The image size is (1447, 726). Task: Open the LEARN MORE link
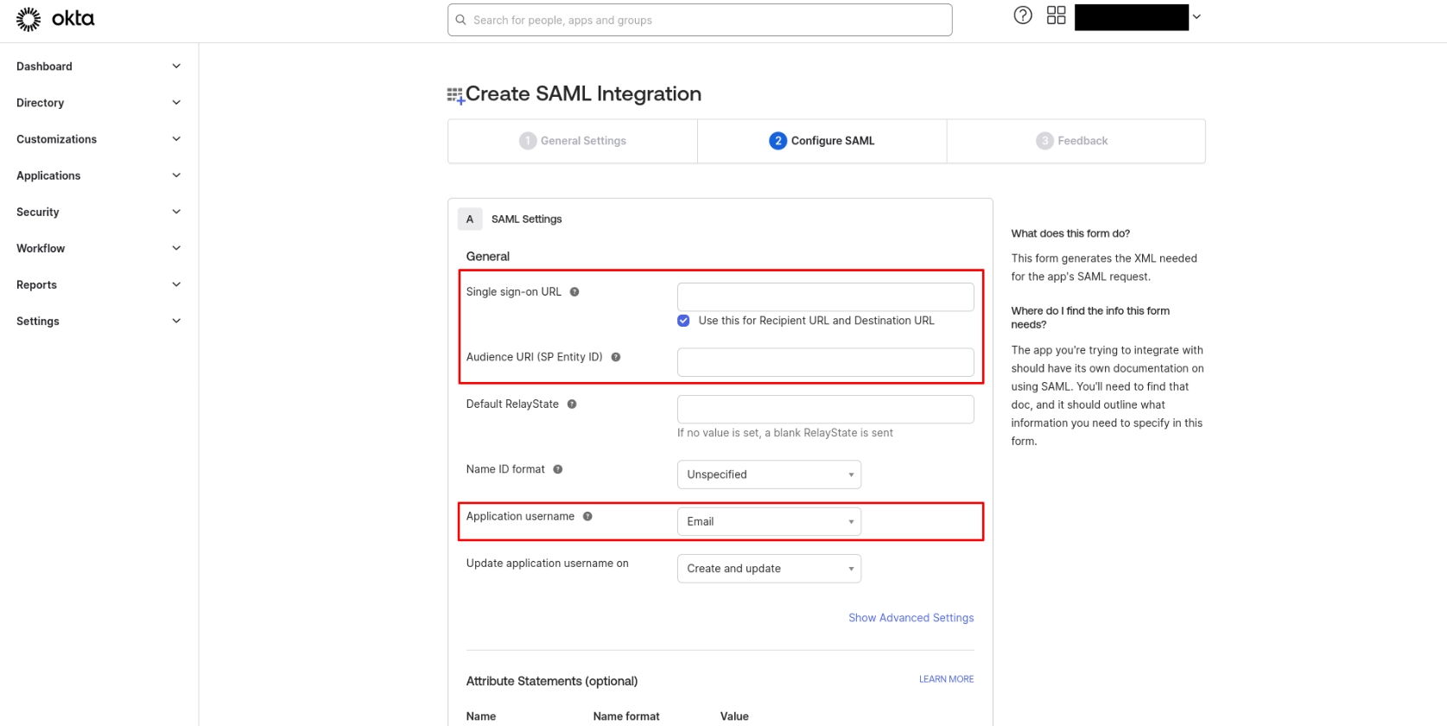[946, 679]
